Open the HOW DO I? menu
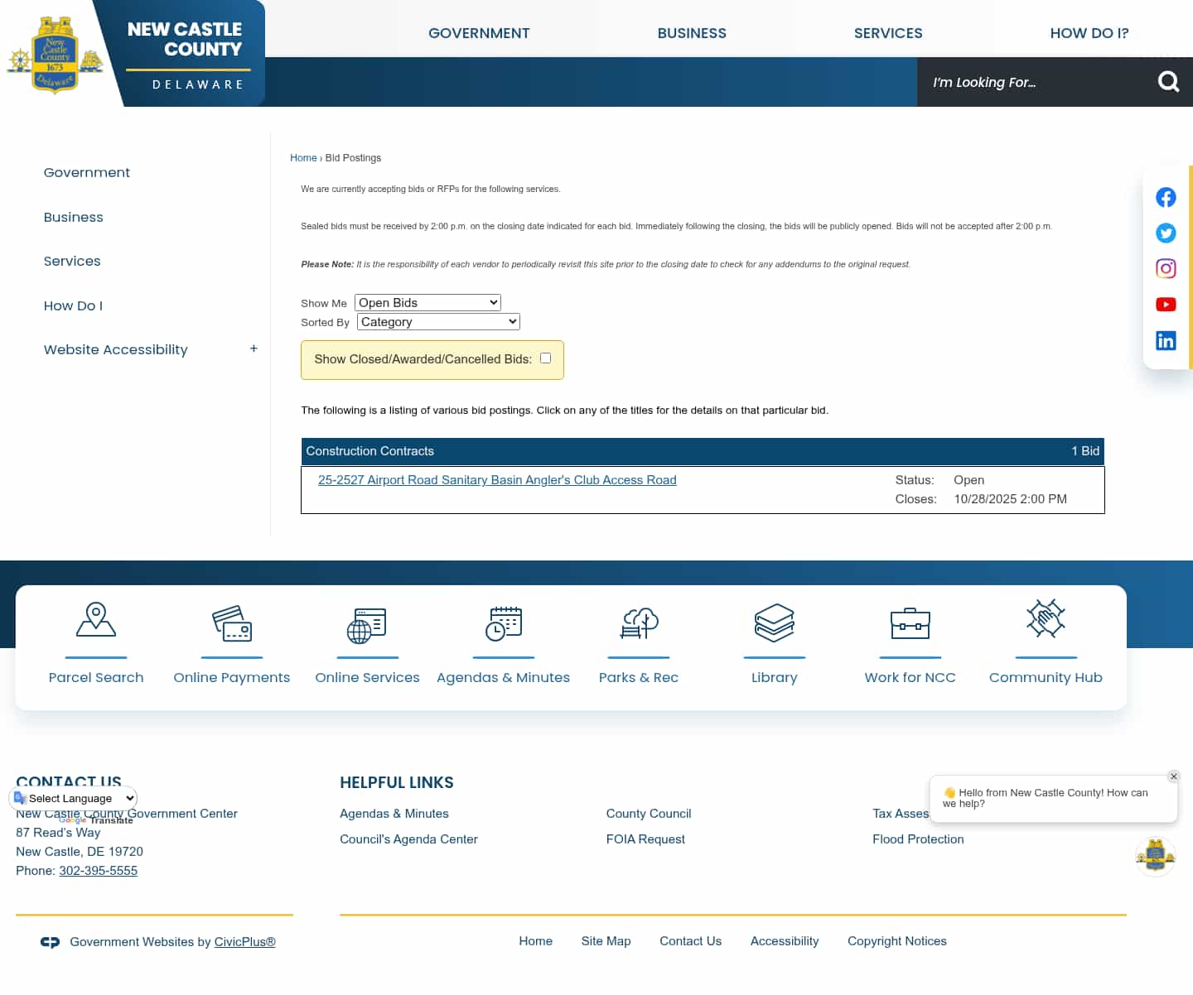This screenshot has height=995, width=1193. coord(1089,33)
